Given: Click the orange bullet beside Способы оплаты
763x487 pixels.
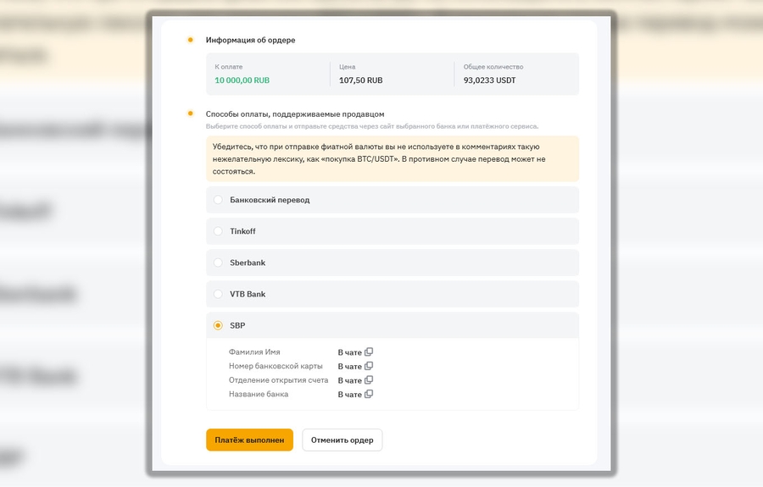Looking at the screenshot, I should (191, 113).
